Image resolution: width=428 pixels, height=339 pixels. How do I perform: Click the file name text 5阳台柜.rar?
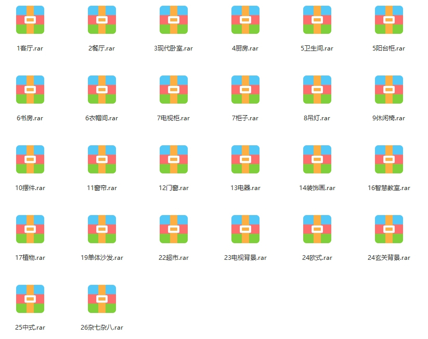coord(389,48)
